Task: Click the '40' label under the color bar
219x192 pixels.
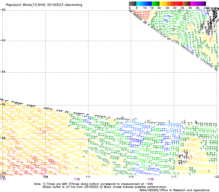Action: [x=190, y=8]
